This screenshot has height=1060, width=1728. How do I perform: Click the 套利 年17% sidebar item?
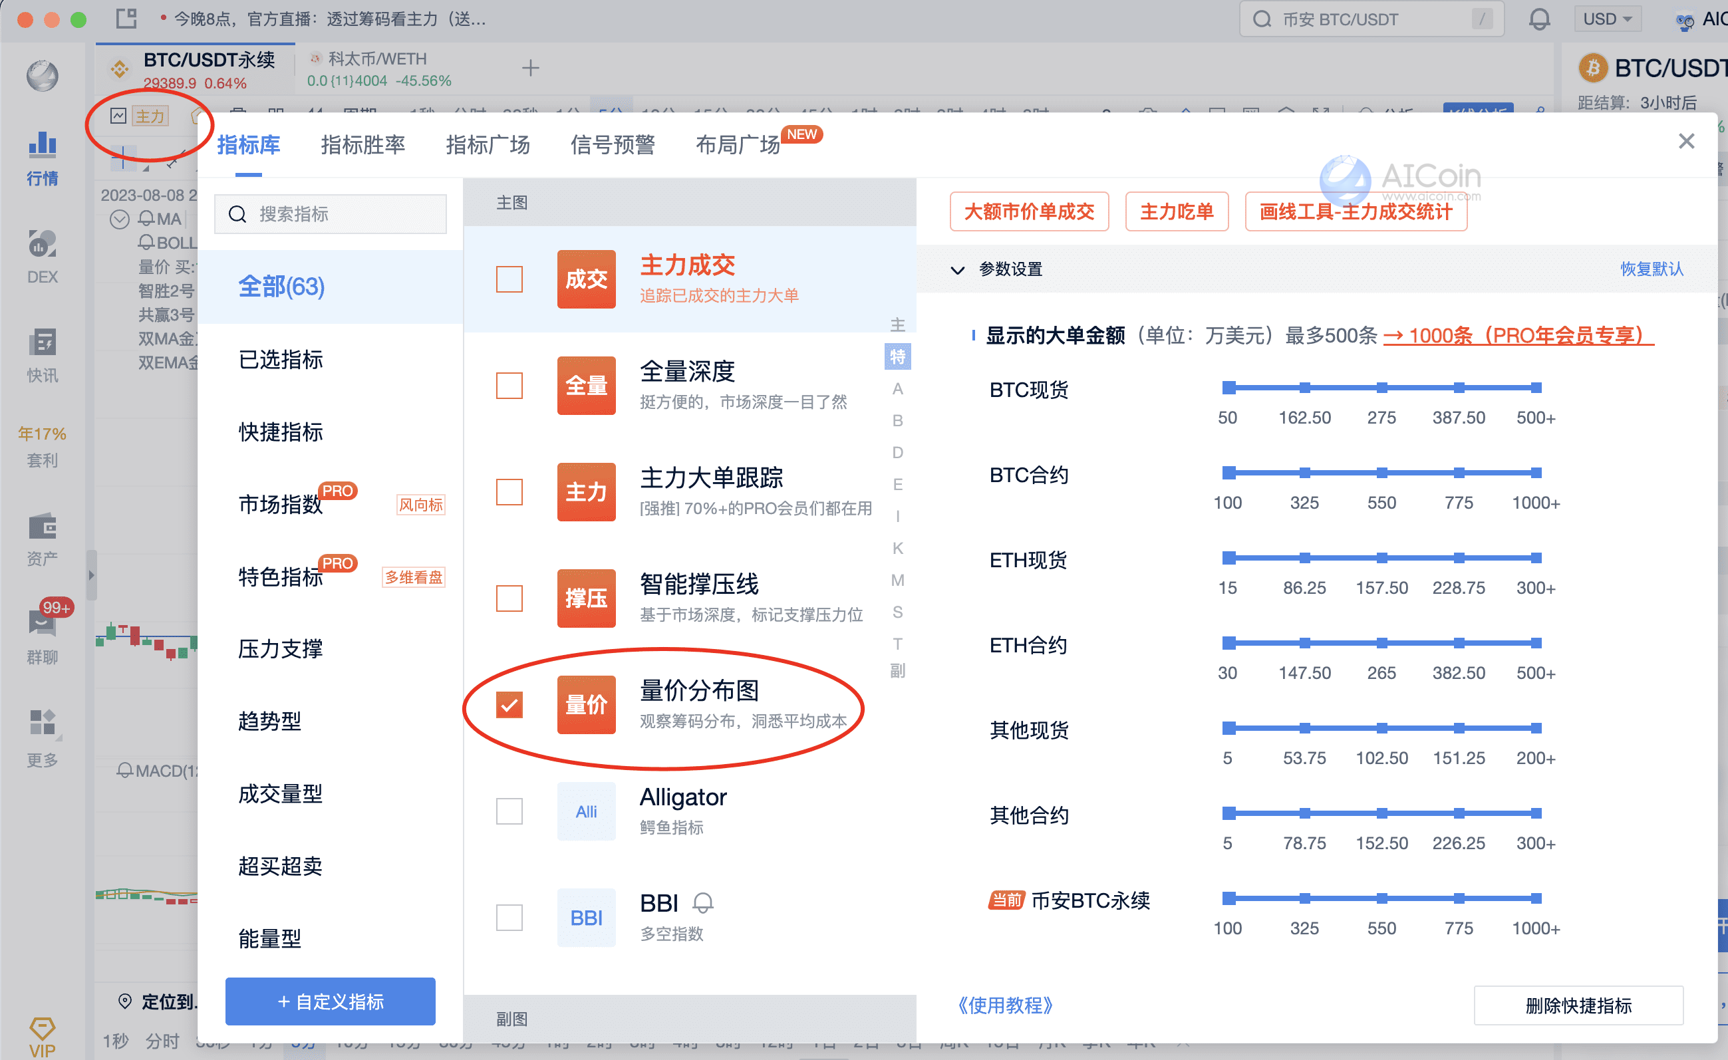click(42, 447)
